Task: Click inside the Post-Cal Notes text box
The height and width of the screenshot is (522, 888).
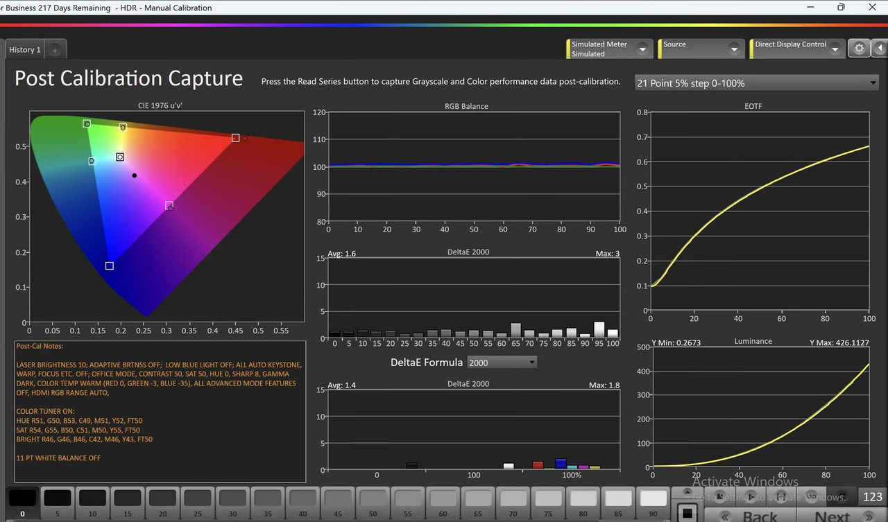Action: tap(160, 411)
